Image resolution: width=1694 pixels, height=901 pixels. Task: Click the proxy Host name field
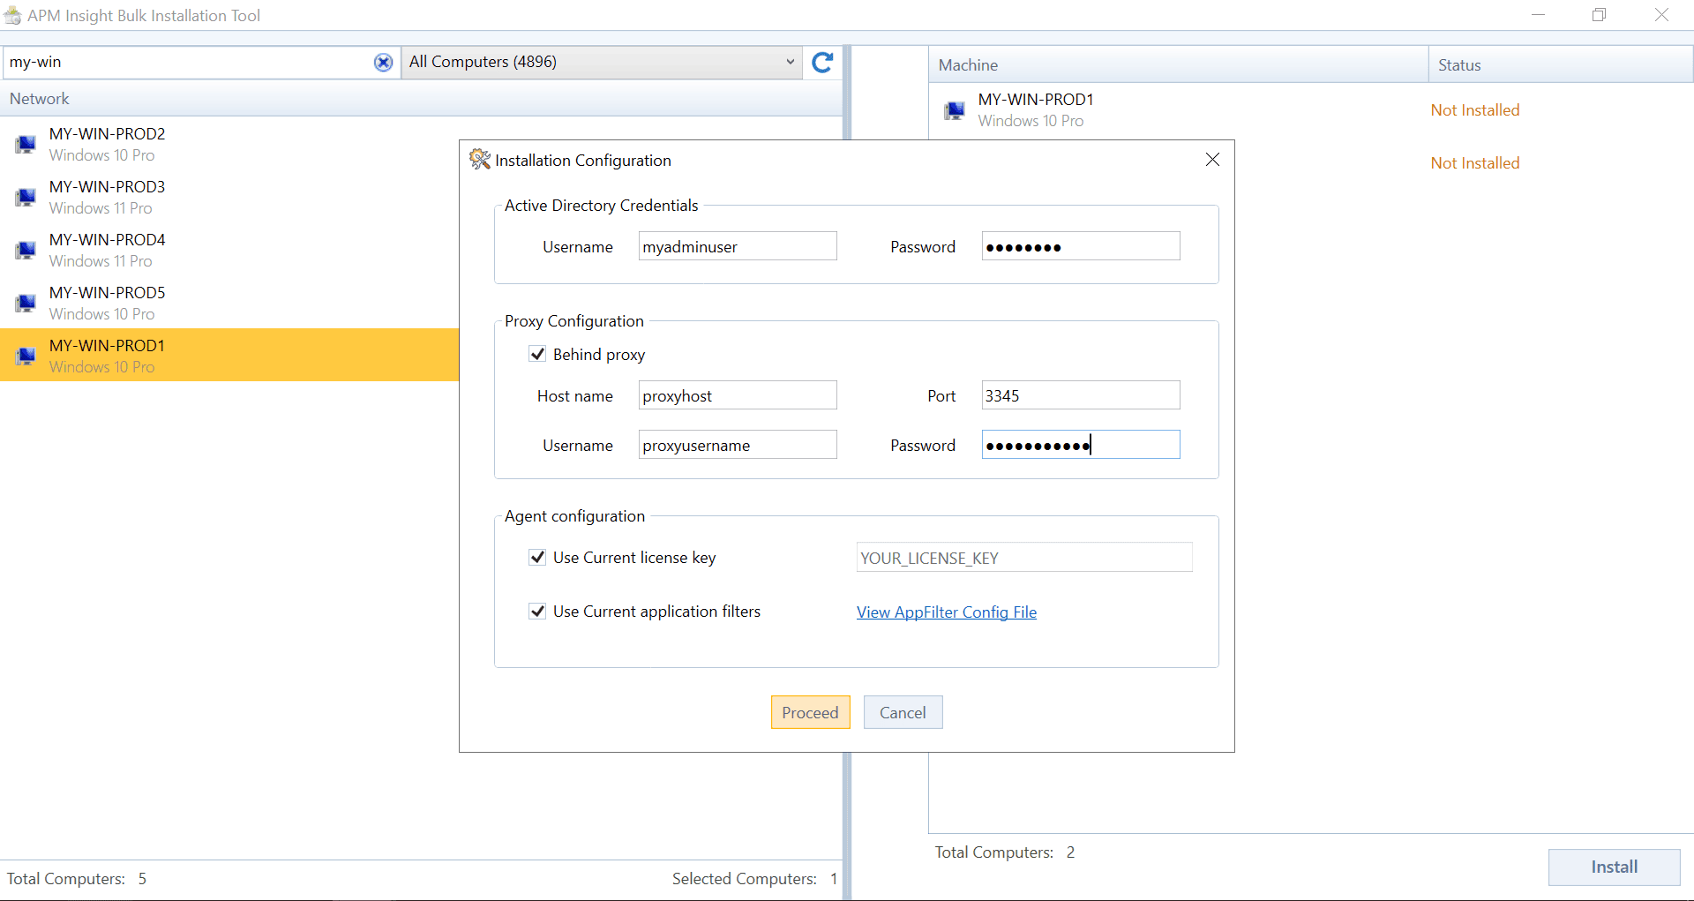point(738,394)
